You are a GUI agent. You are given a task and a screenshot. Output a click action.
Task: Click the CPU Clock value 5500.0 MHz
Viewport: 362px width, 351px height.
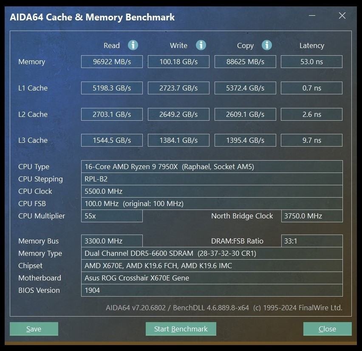212,191
